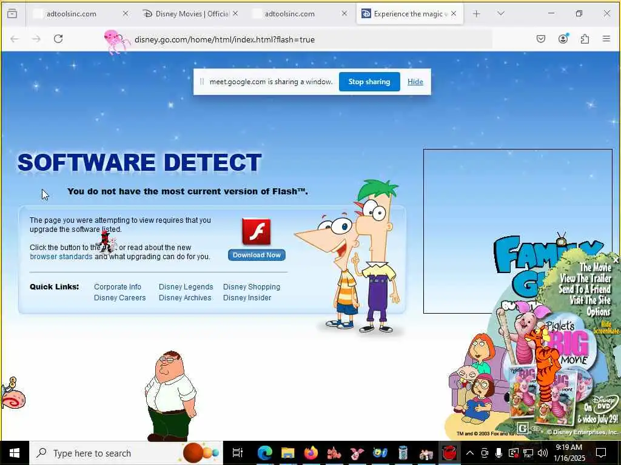Image resolution: width=621 pixels, height=465 pixels.
Task: Close the Disney Movies tab
Action: coord(235,13)
